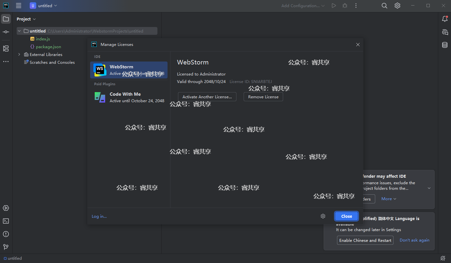Screen dimensions: 451x263
Task: Open the Problems tool window
Action: pos(6,234)
